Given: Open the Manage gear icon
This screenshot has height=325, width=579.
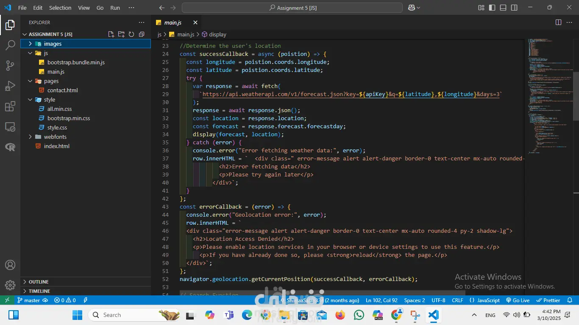Looking at the screenshot, I should click(10, 285).
